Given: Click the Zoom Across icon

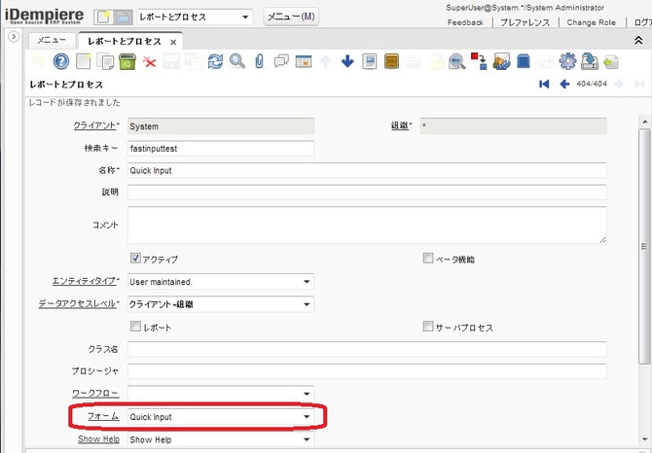Looking at the screenshot, I should coord(457,61).
